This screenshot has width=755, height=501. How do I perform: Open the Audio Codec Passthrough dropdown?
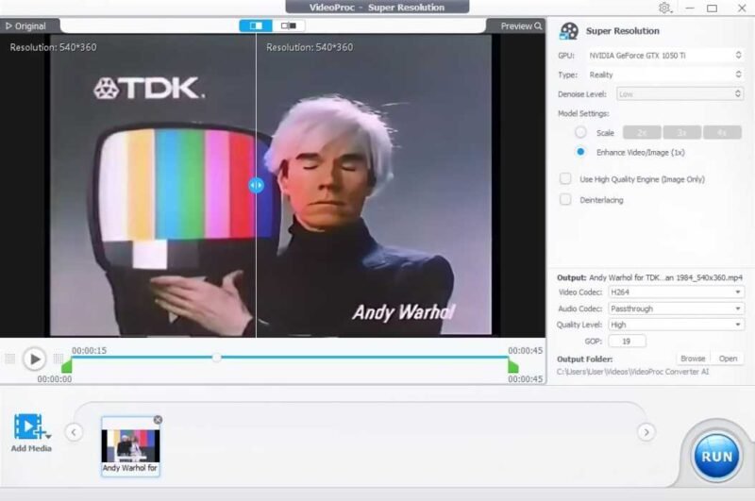click(x=676, y=309)
